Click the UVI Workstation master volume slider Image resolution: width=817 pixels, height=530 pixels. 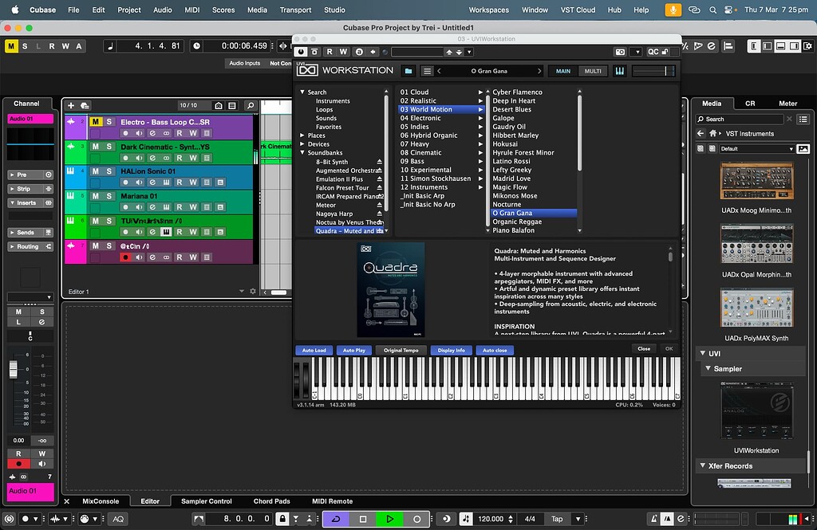tap(653, 71)
